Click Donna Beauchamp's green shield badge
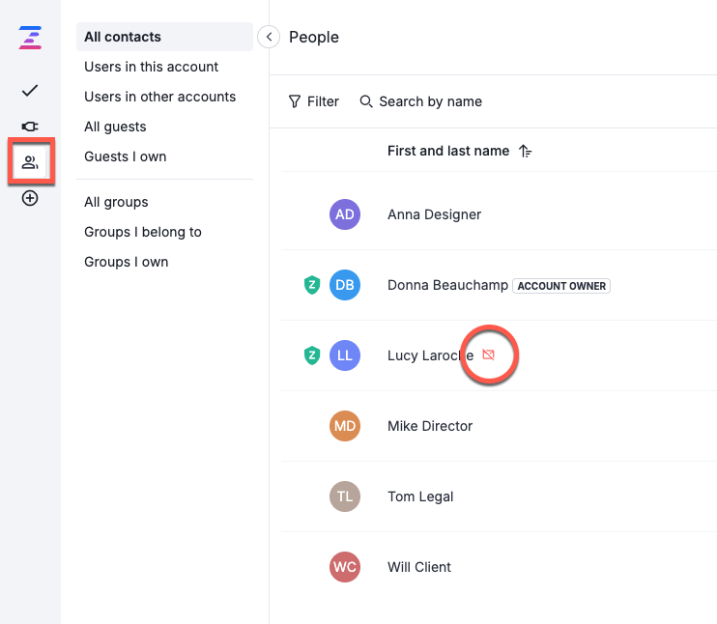 point(312,285)
